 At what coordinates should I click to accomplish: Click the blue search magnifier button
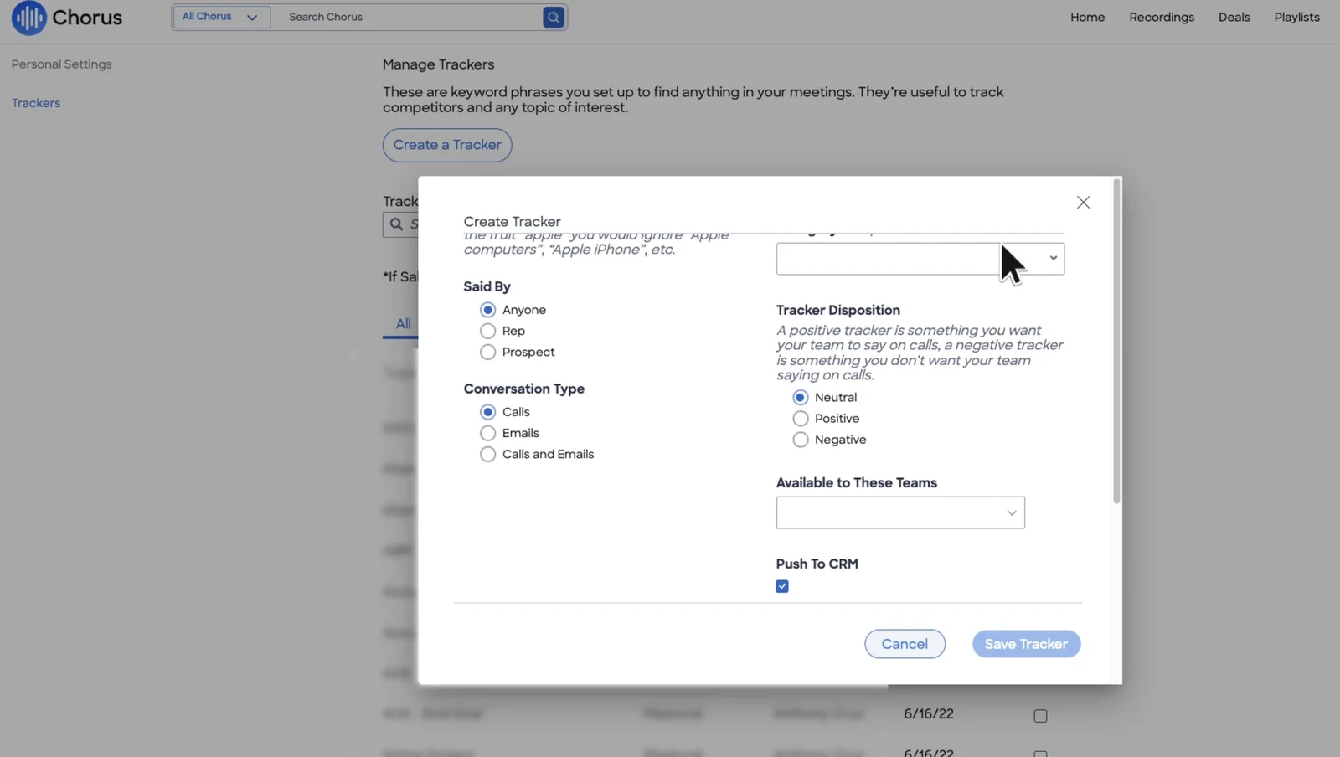pos(553,17)
